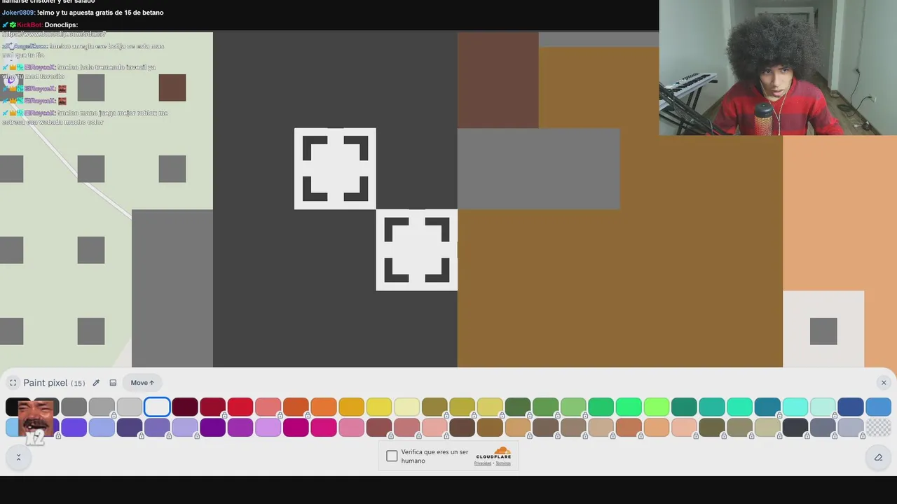Close the paint pixel panel
This screenshot has height=504, width=897.
(x=884, y=382)
